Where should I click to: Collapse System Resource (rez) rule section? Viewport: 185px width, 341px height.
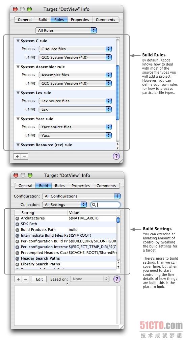pos(18,145)
